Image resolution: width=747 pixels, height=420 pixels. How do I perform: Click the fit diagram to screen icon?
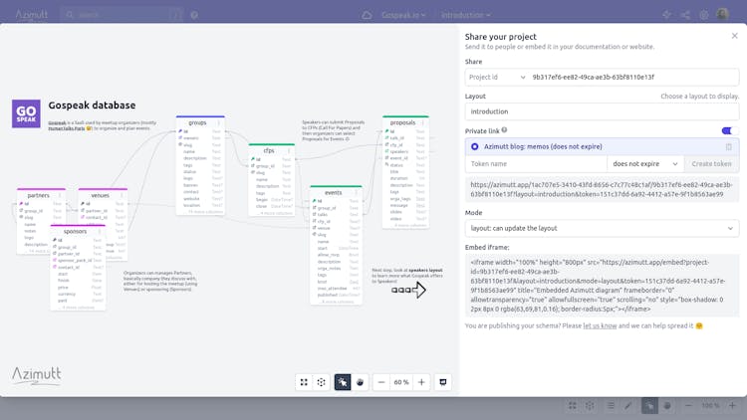[x=304, y=382]
